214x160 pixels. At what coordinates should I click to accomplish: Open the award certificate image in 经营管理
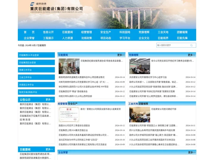tap(69, 114)
